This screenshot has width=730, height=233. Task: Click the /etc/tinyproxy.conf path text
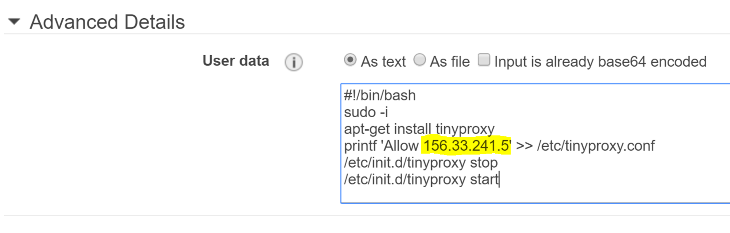[x=596, y=146]
